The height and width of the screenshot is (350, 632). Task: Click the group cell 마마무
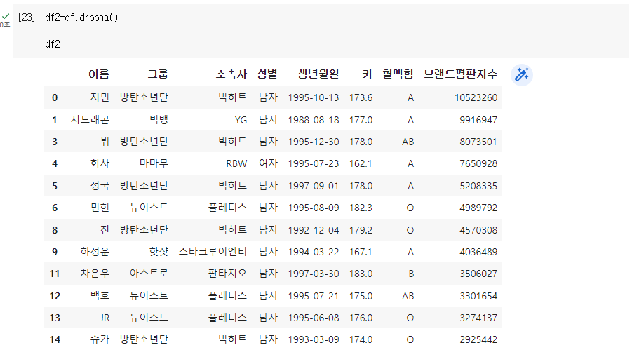pos(154,163)
